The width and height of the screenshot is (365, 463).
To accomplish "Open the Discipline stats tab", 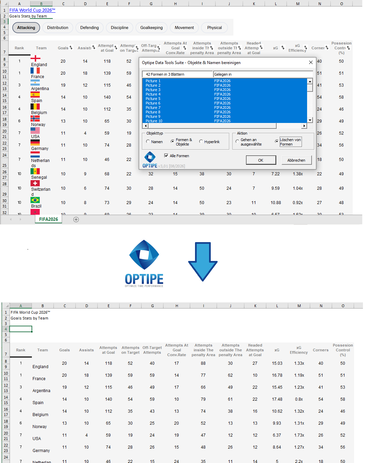I will [120, 28].
